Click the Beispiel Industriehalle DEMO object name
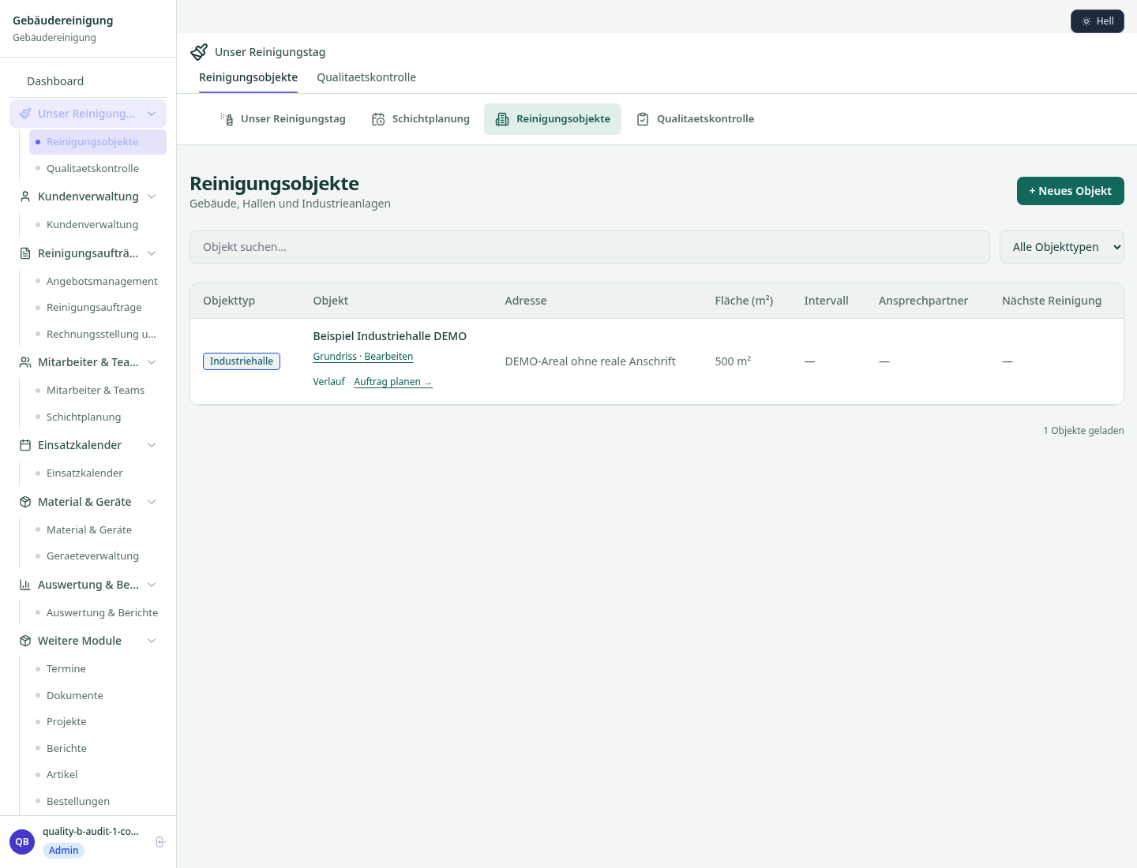The height and width of the screenshot is (868, 1137). pos(390,336)
